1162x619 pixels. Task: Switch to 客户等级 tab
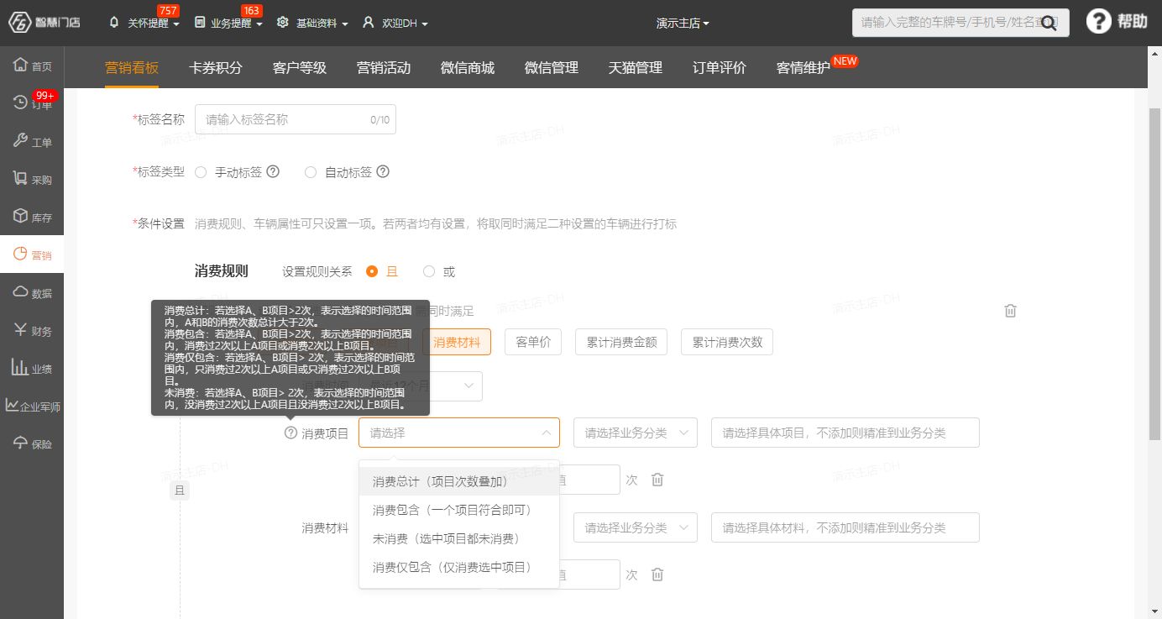[x=300, y=68]
